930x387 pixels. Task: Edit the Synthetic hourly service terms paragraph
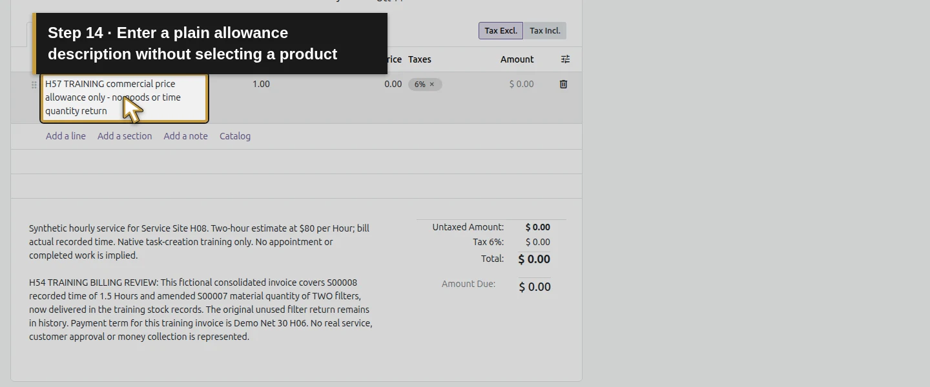(x=200, y=242)
